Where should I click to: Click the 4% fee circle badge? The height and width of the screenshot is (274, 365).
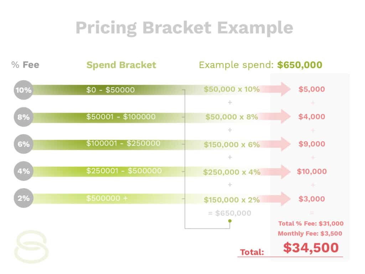click(x=24, y=171)
